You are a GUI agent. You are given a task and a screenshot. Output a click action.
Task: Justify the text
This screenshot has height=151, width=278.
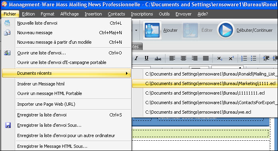206,58
